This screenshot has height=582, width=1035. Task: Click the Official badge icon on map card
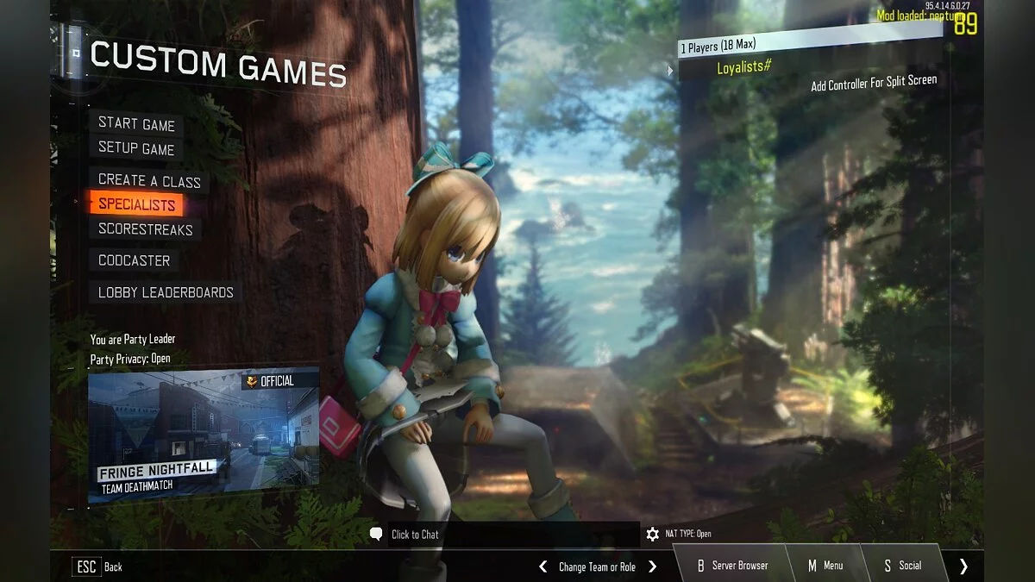pos(252,380)
